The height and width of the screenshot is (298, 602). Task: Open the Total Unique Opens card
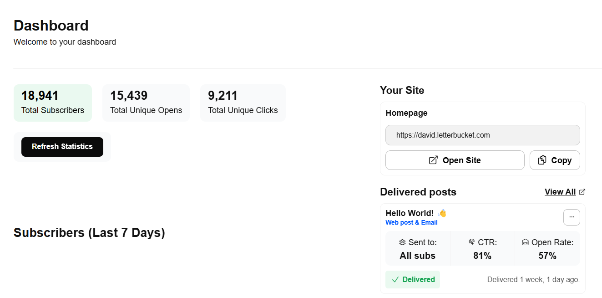146,103
